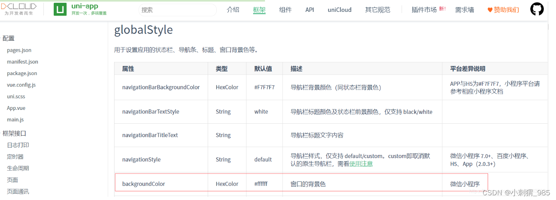Click the 窗口的背景色 description
Viewport: 556px width, 200px height.
point(308,184)
